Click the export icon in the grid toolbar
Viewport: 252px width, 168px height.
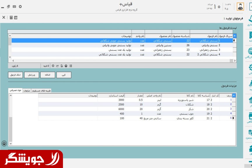click(57, 66)
